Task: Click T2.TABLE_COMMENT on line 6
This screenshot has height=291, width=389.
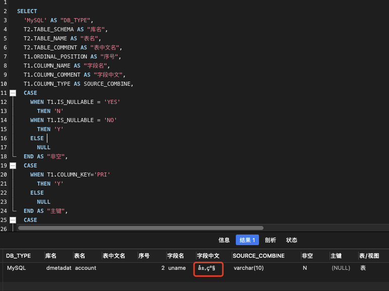Action: click(50, 47)
